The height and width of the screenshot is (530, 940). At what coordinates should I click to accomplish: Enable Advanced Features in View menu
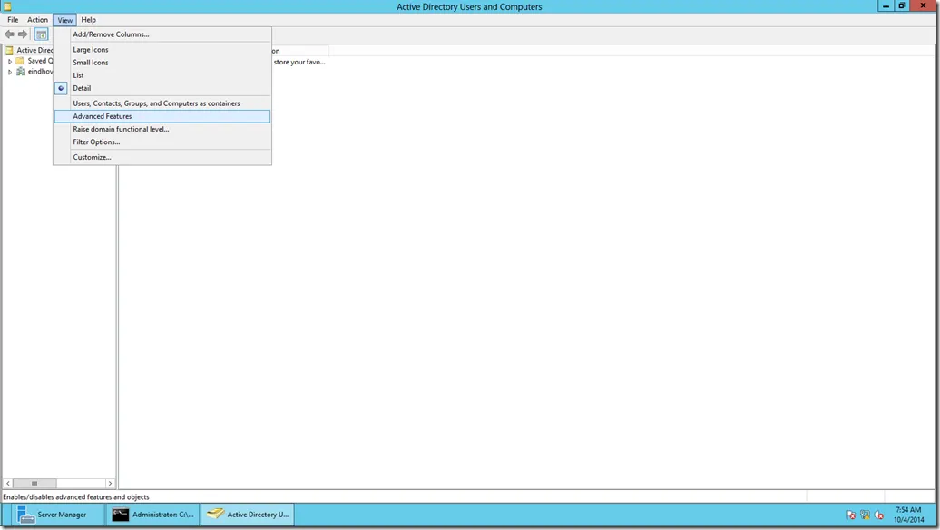(162, 116)
